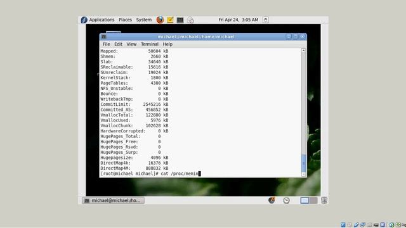This screenshot has height=228, width=406.
Task: Click the terminal command prompt line
Action: (x=150, y=174)
